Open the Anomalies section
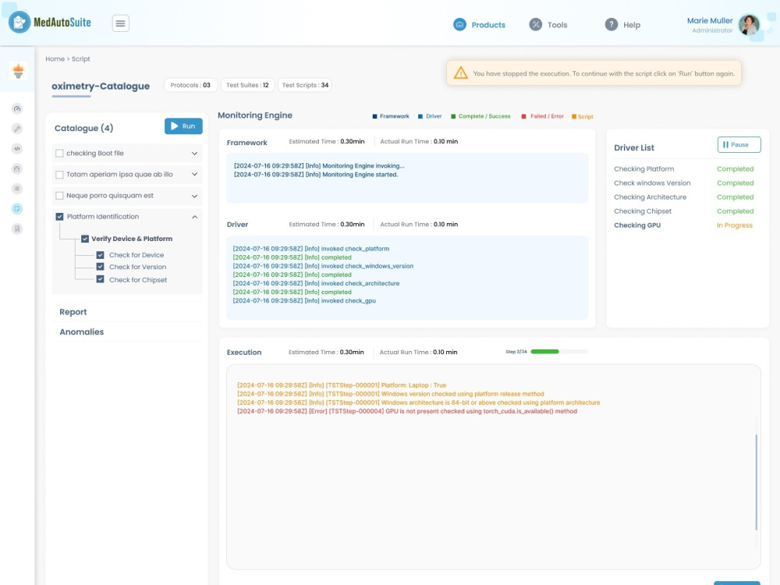The image size is (780, 585). tap(82, 331)
